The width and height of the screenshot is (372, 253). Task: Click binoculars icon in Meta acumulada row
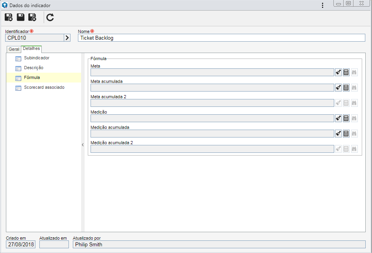point(354,88)
